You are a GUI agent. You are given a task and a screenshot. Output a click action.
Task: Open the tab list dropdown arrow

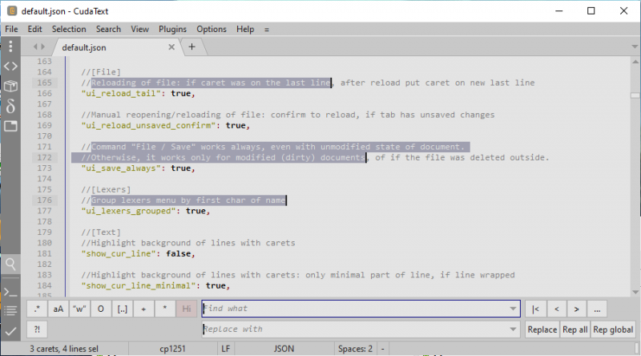[635, 47]
